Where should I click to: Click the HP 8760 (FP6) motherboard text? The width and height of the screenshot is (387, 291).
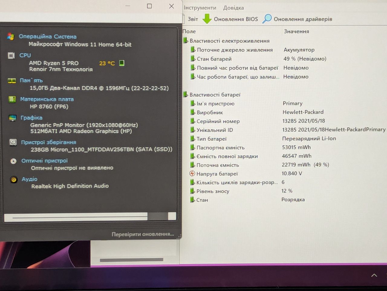click(x=49, y=106)
